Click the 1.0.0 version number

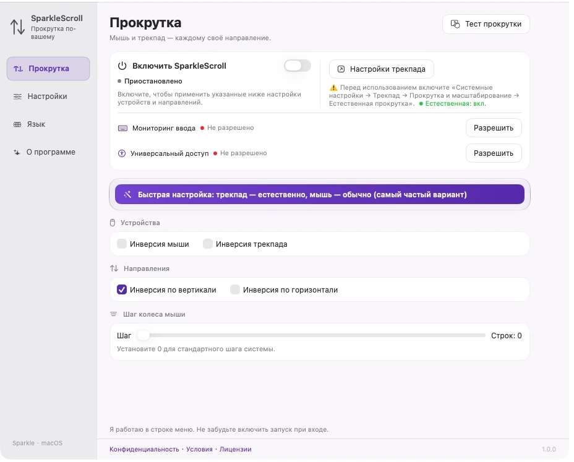[x=549, y=449]
